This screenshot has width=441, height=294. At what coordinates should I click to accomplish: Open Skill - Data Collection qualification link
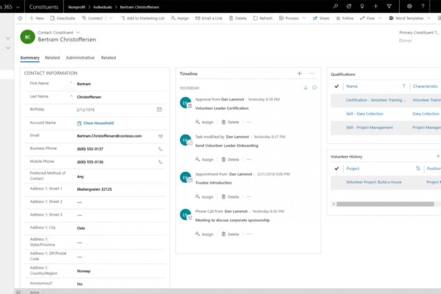point(364,114)
